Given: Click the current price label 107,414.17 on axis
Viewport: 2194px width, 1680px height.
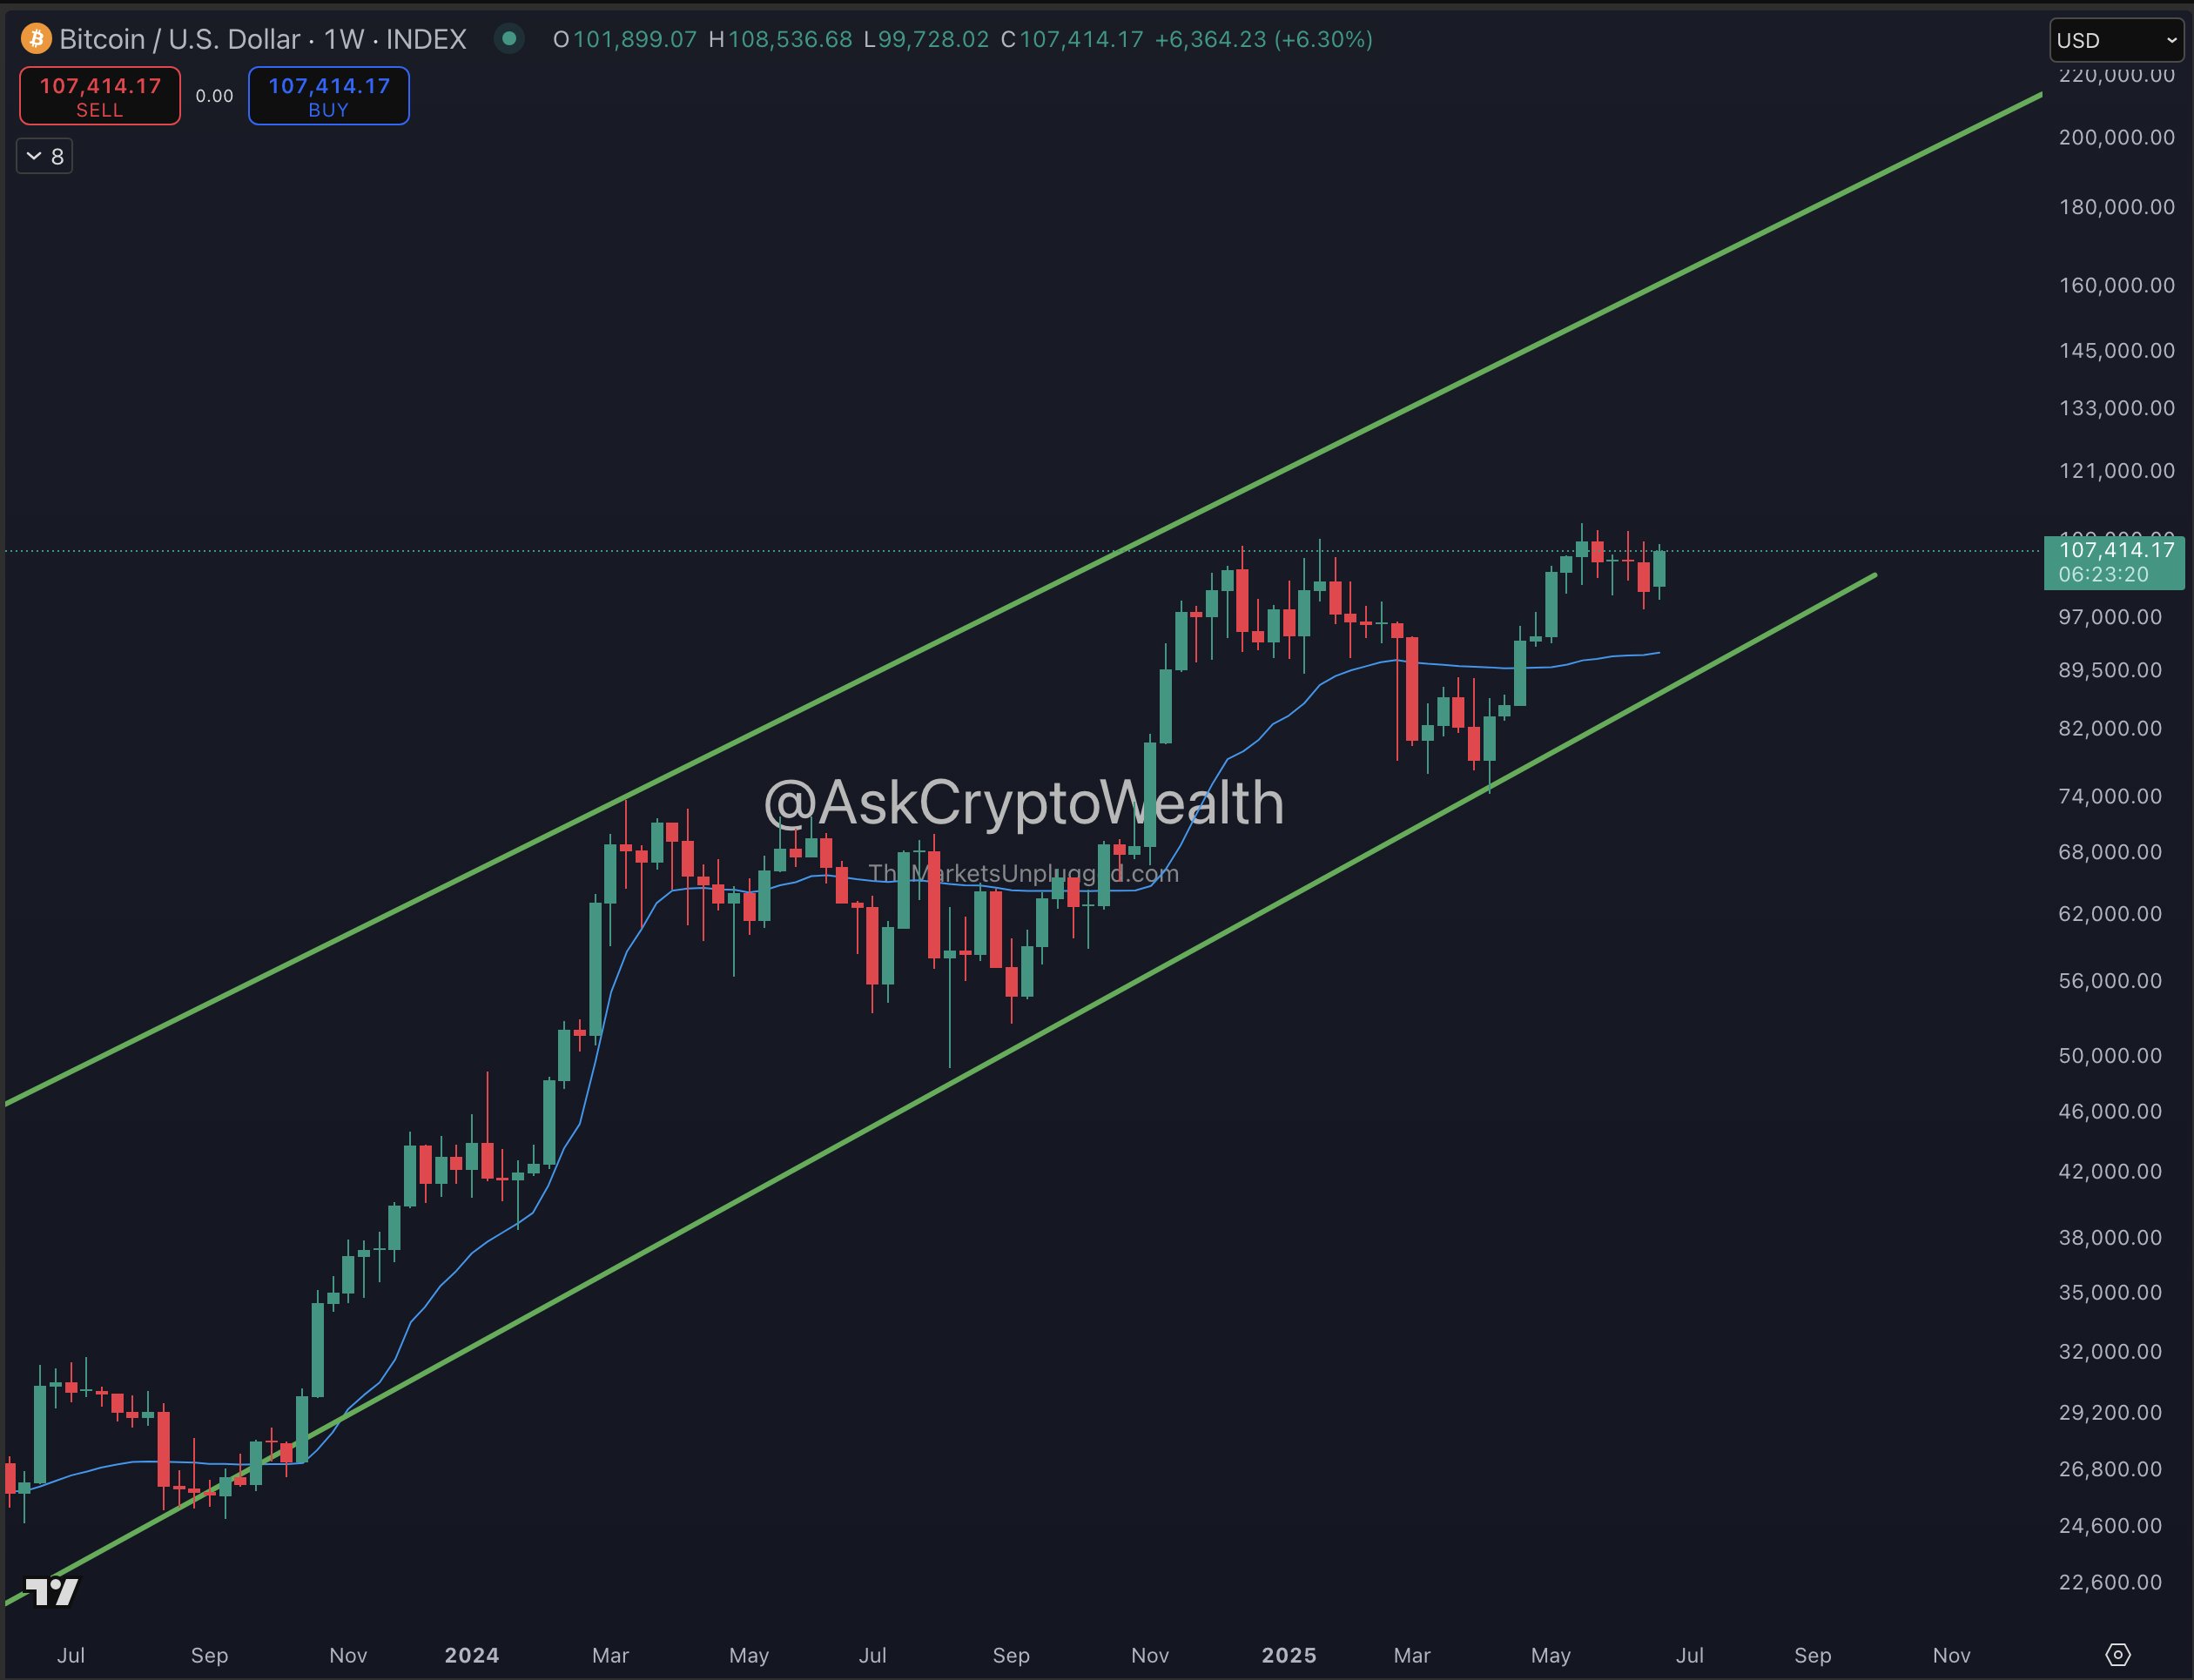Looking at the screenshot, I should click(x=2114, y=561).
